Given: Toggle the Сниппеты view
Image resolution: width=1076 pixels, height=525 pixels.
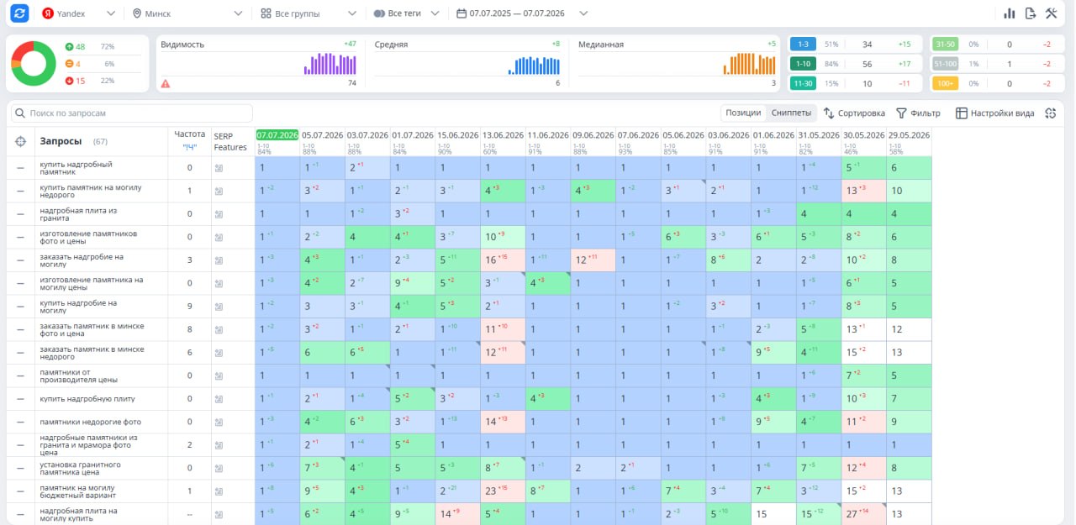Looking at the screenshot, I should pos(791,113).
